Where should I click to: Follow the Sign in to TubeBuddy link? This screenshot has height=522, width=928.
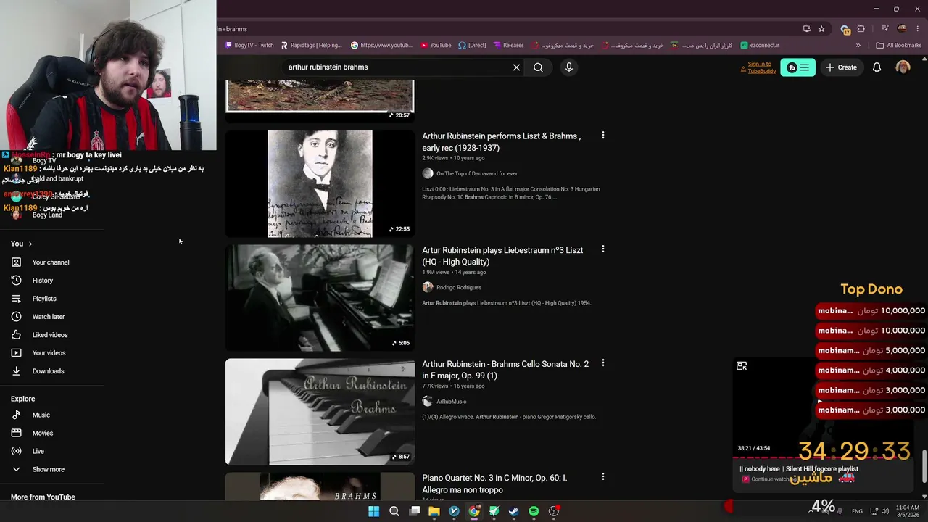(x=761, y=67)
